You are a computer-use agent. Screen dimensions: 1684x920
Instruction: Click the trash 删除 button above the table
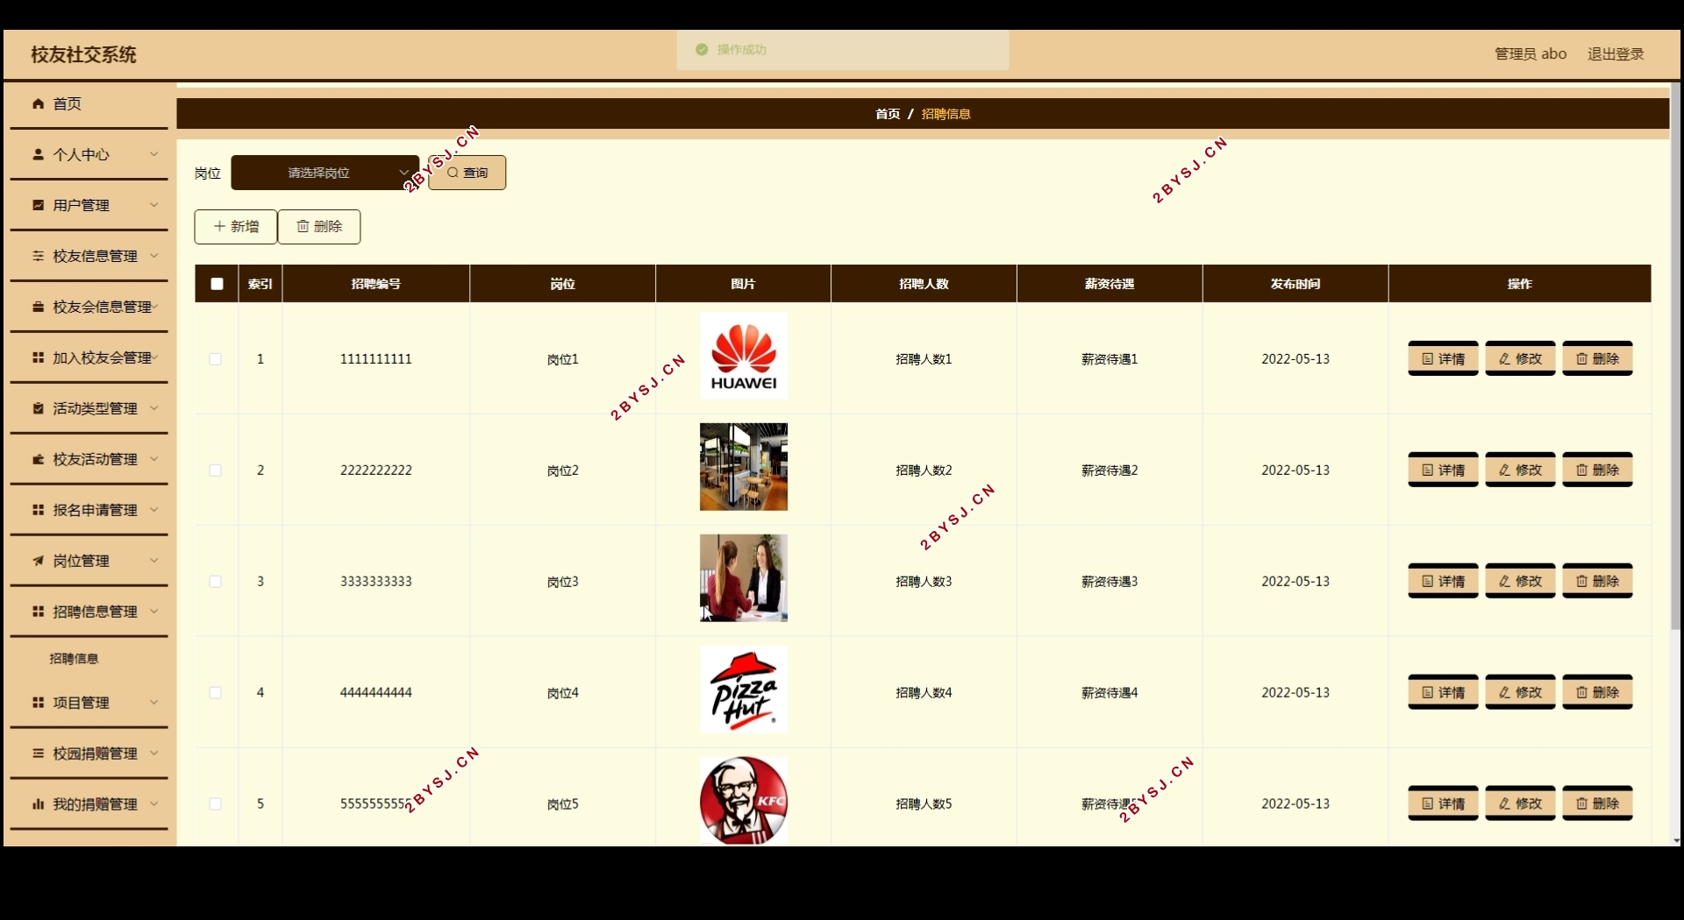[x=319, y=226]
